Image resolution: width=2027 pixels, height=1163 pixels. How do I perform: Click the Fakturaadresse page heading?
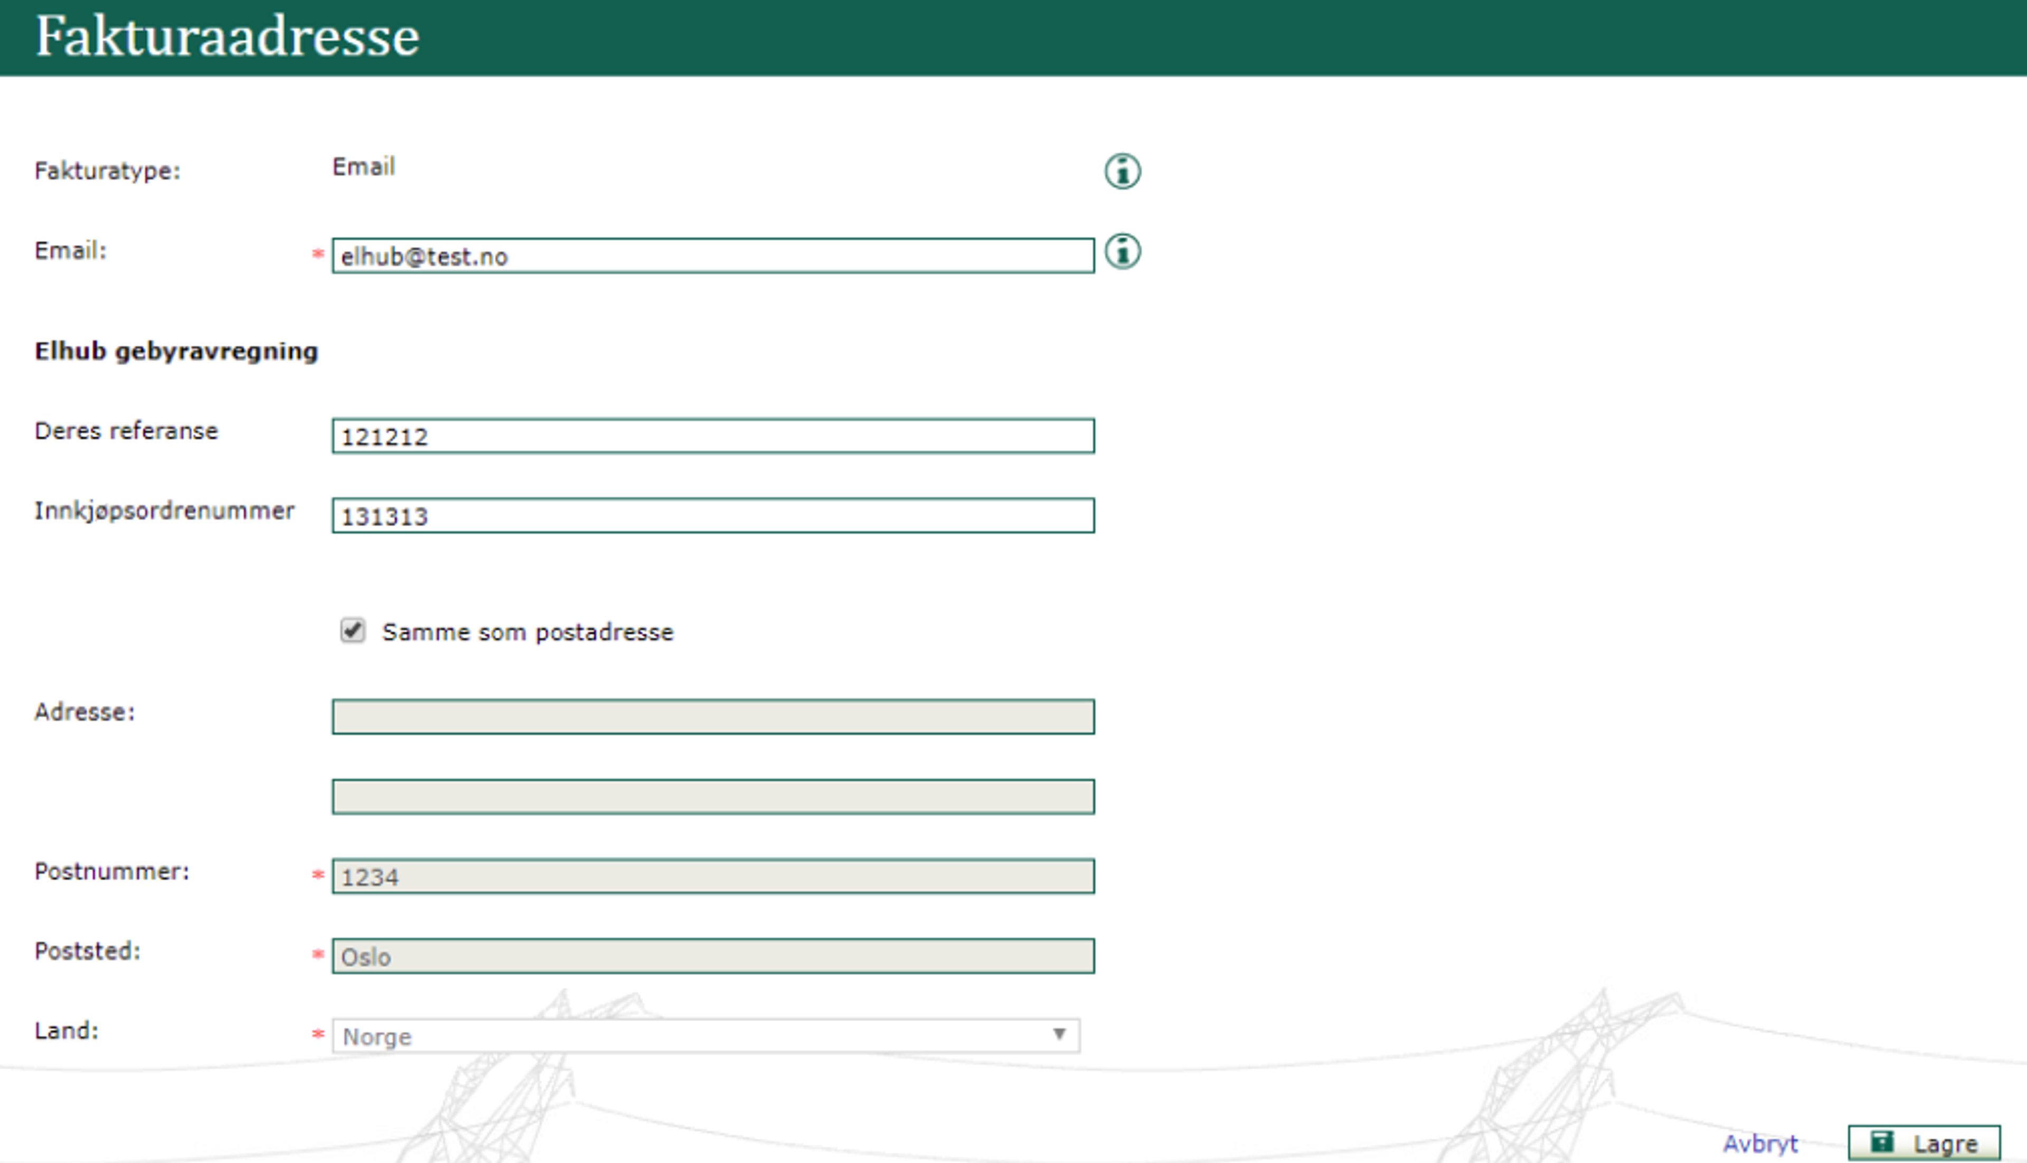coord(228,37)
